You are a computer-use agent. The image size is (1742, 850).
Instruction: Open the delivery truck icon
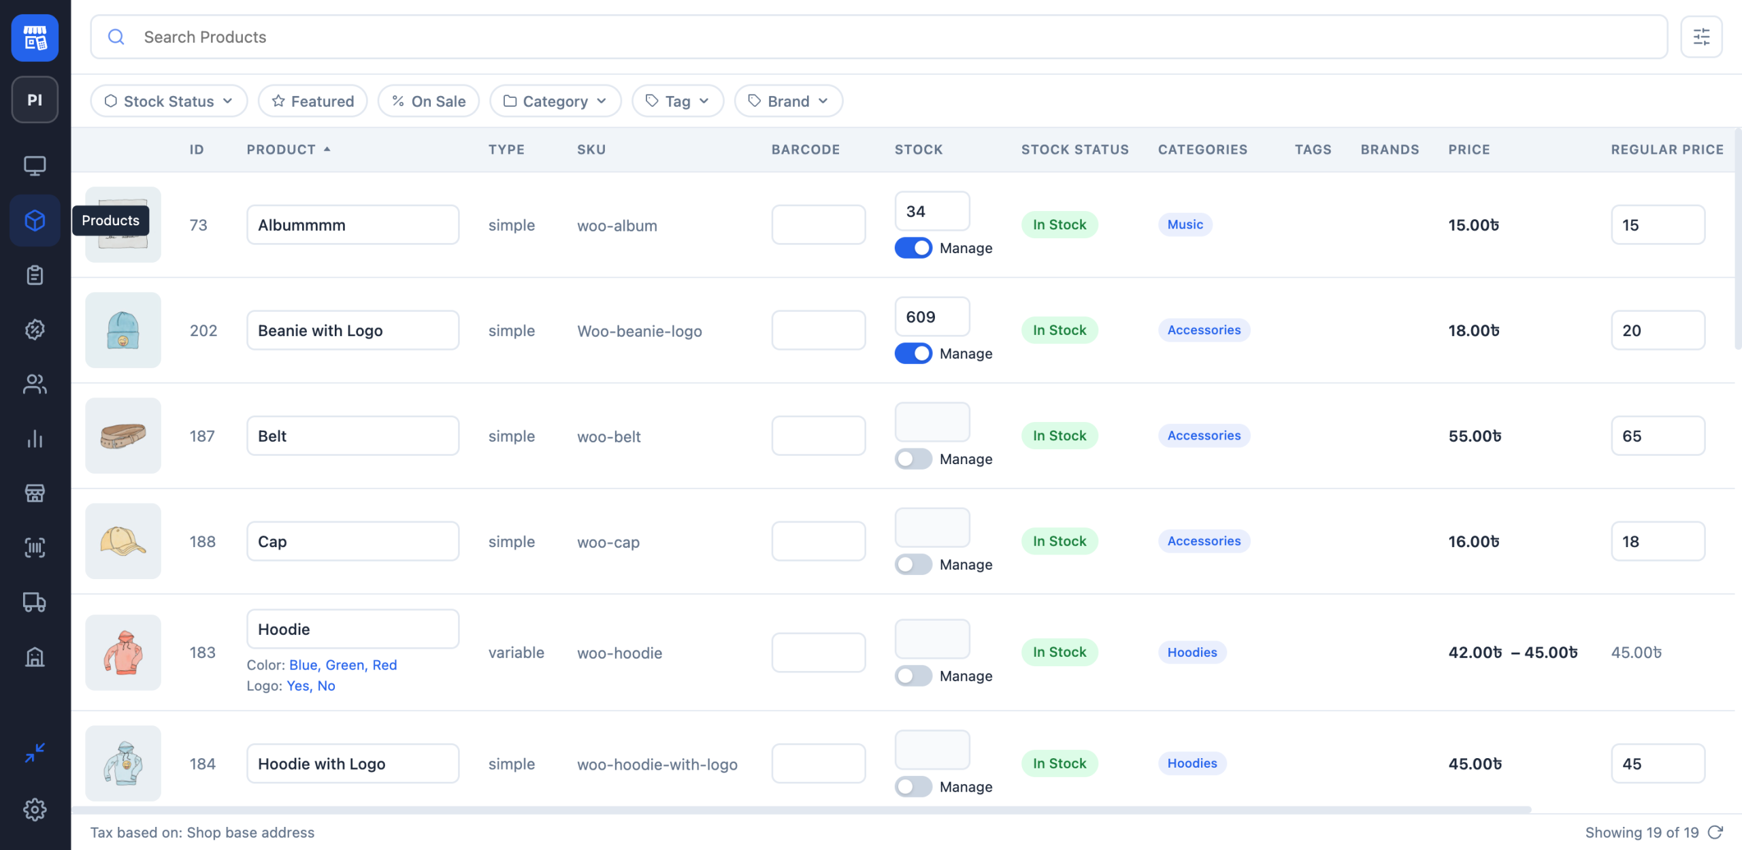(x=35, y=602)
